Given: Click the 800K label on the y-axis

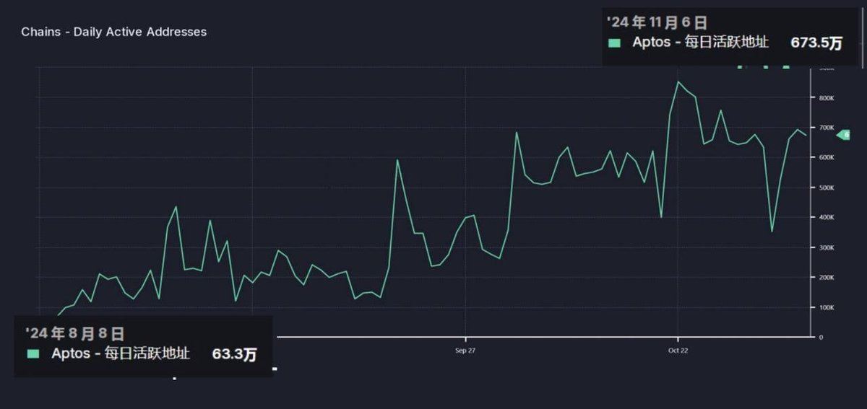Looking at the screenshot, I should 827,97.
